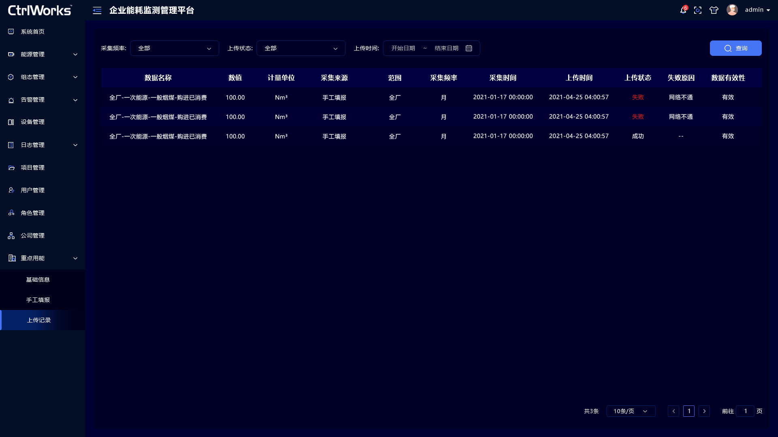The height and width of the screenshot is (437, 778).
Task: Click the CtrlWorks logo
Action: [40, 10]
